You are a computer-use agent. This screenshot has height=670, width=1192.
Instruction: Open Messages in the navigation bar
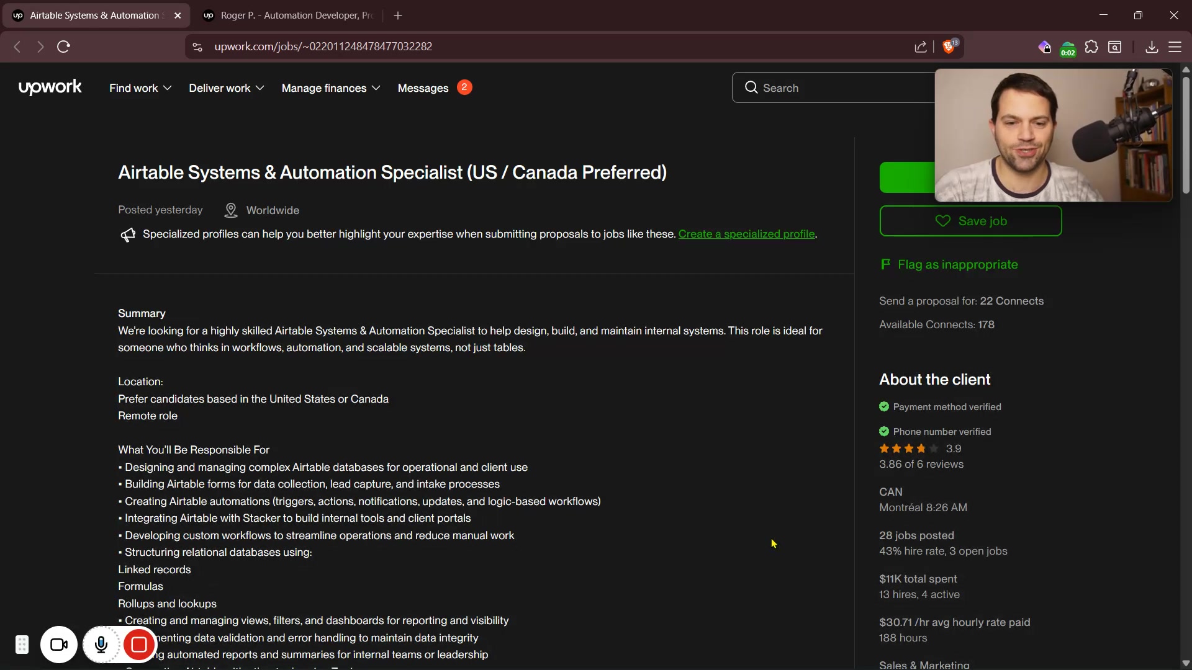tap(423, 88)
